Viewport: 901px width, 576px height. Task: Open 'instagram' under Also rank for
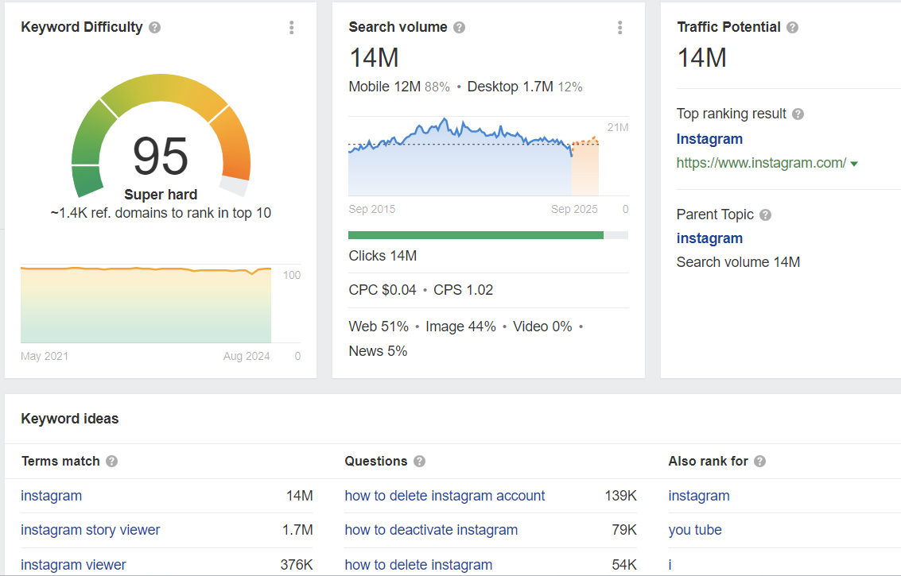[x=699, y=496]
